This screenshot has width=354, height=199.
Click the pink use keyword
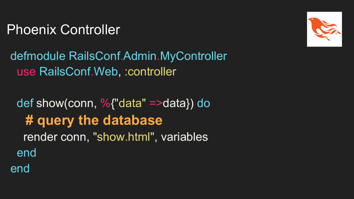(x=26, y=72)
